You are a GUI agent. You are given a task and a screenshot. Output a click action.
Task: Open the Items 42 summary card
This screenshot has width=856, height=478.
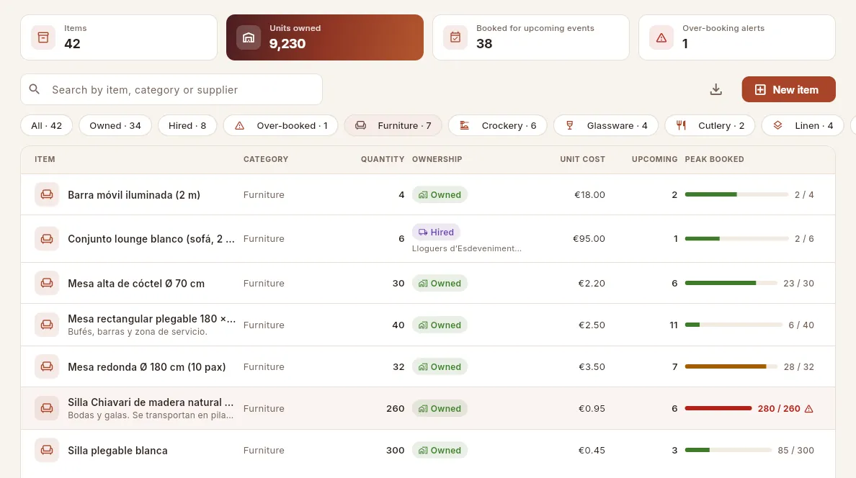(119, 37)
